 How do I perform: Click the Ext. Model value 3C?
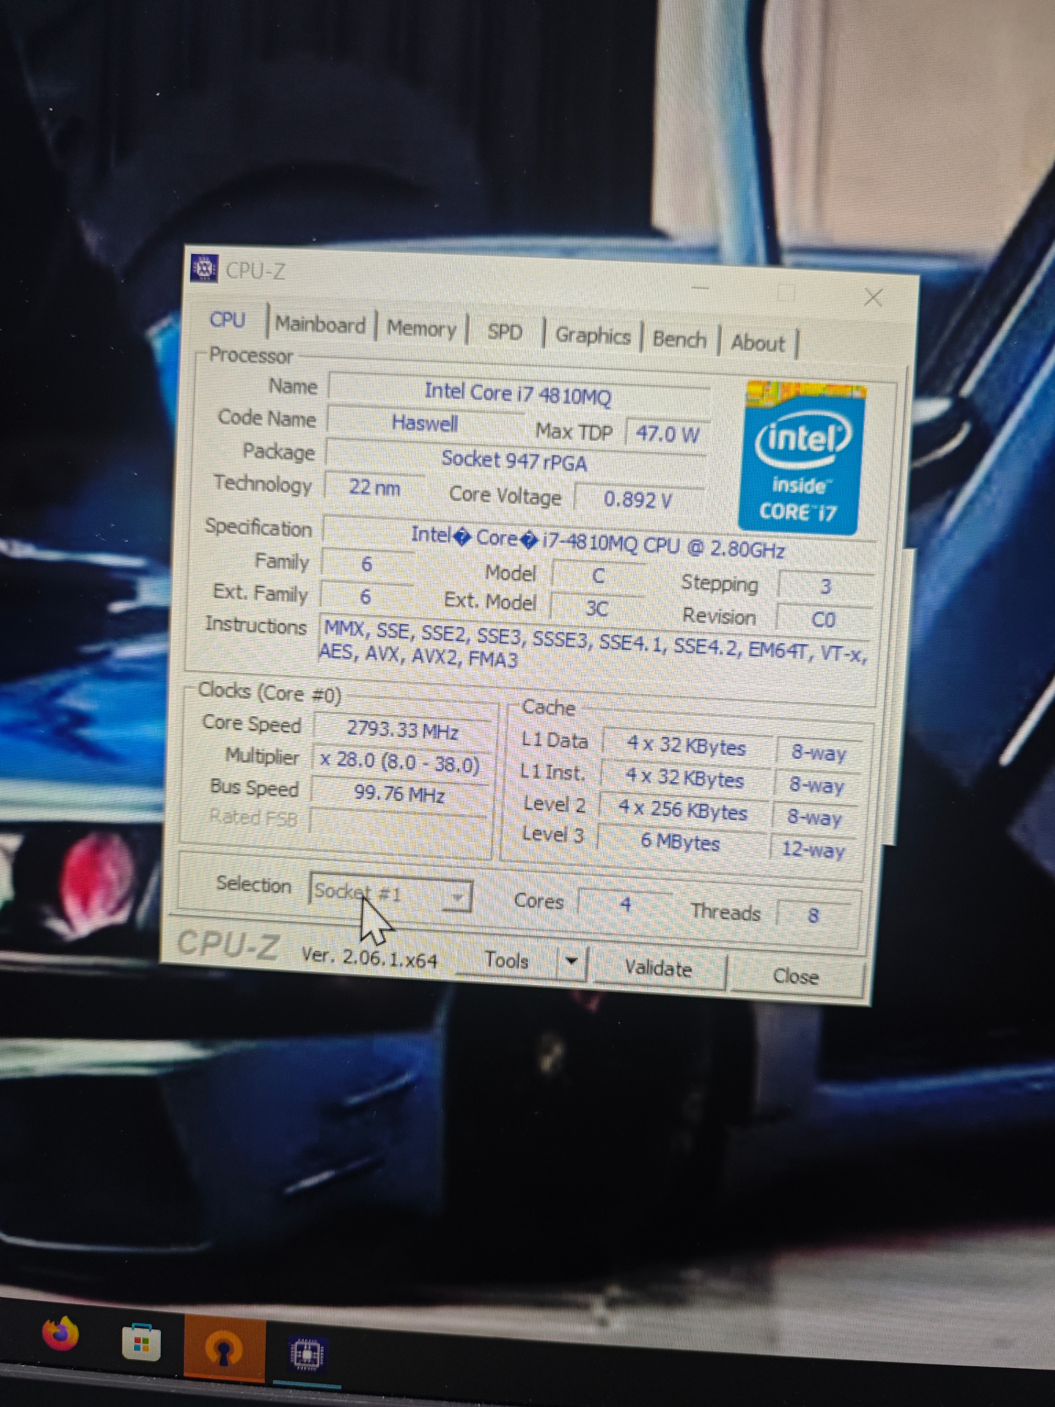click(x=597, y=609)
